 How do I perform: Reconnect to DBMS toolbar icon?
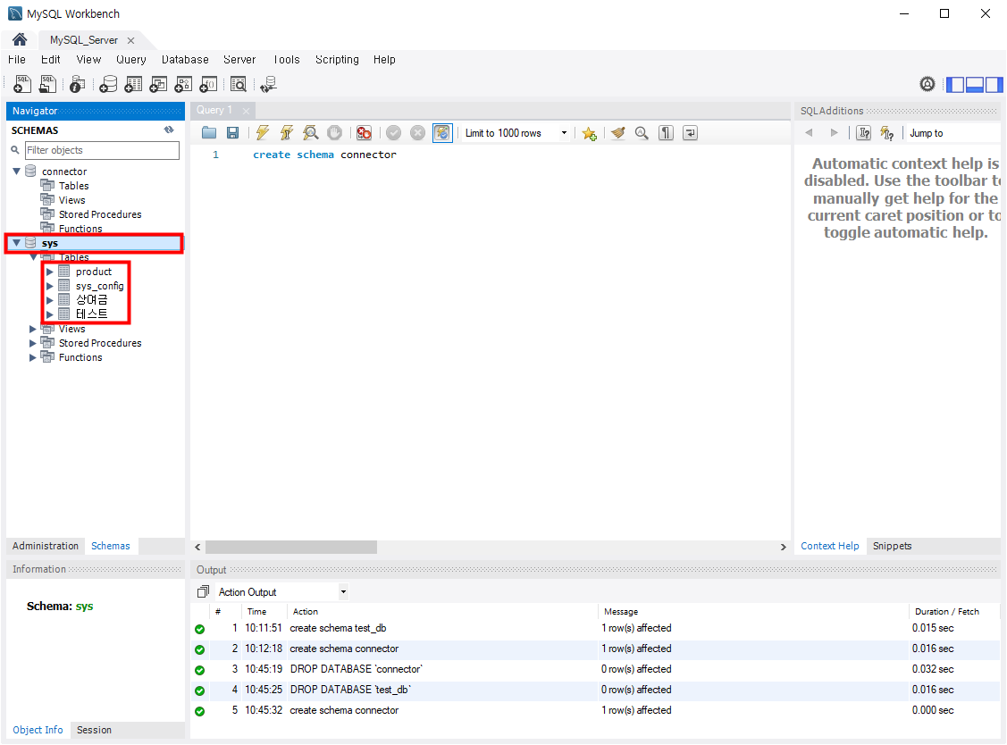tap(268, 84)
